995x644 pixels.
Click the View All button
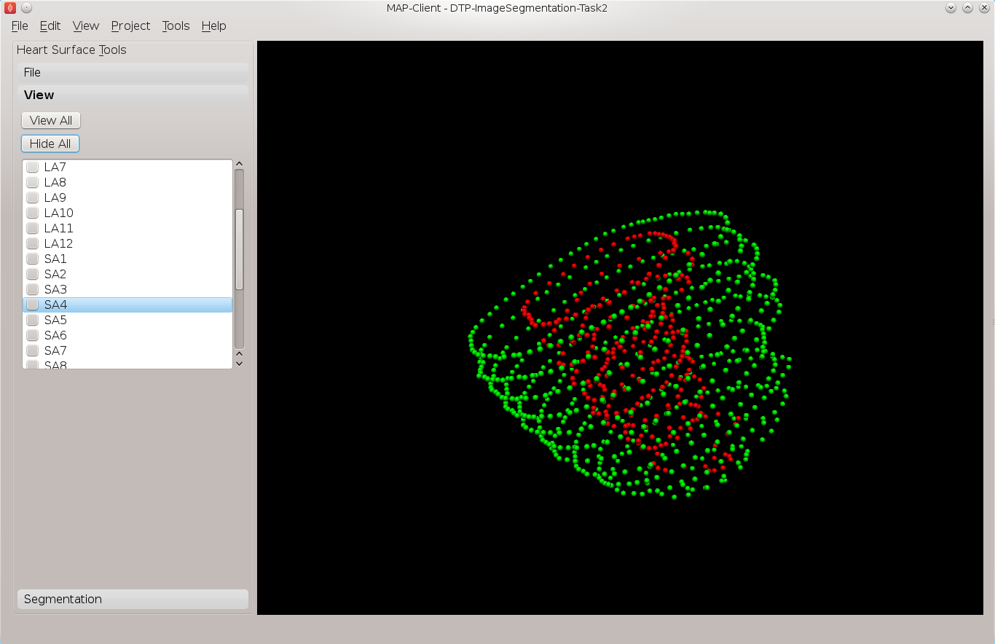coord(51,120)
